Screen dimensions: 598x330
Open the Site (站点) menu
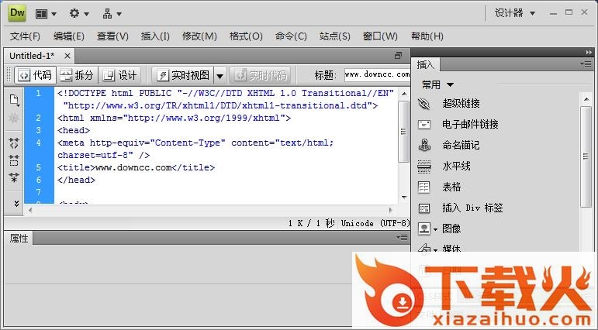coord(335,36)
